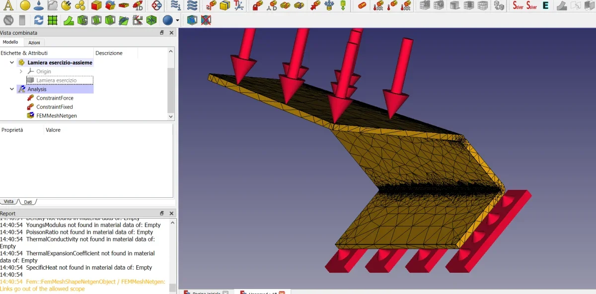Add beam cross section element geometry
Viewport: 596px width, 294px height.
click(x=96, y=5)
